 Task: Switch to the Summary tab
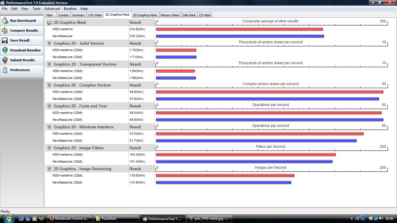click(x=78, y=15)
